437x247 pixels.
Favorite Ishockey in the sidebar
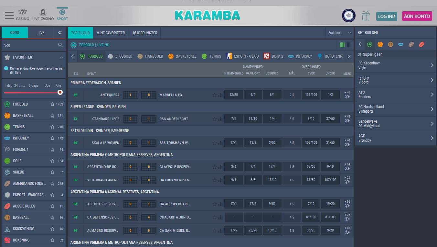[52, 138]
